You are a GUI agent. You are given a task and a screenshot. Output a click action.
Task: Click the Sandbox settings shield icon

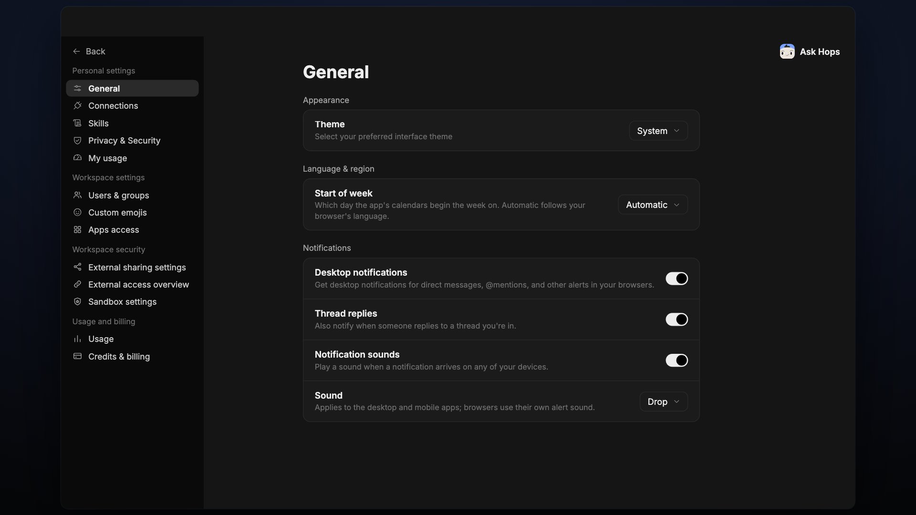[77, 301]
